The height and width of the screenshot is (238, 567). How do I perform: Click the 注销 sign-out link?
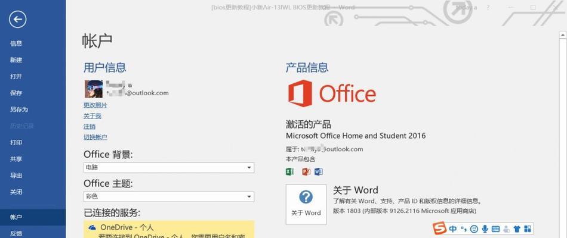point(90,127)
